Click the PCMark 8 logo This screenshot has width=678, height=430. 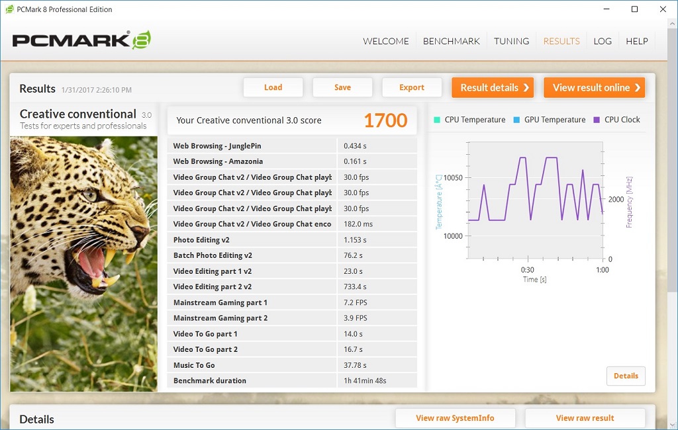[x=81, y=40]
